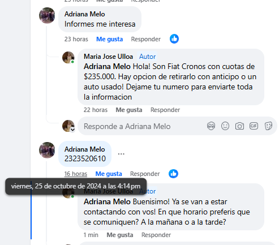The image size is (279, 245).
Task: Open the three-dots menu next to 2323520610
Action: click(121, 154)
